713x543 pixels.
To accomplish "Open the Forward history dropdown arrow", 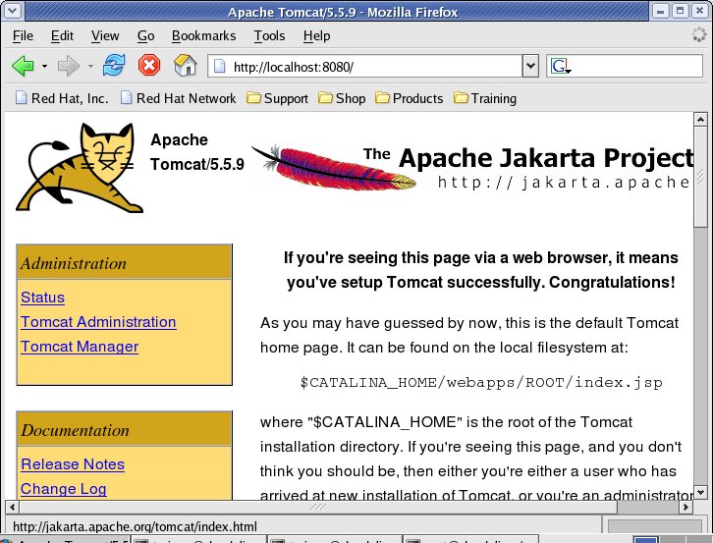I will [x=90, y=67].
